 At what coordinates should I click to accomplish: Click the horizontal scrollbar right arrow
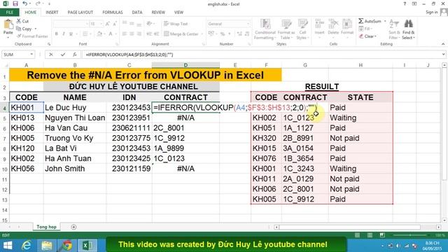(x=439, y=227)
